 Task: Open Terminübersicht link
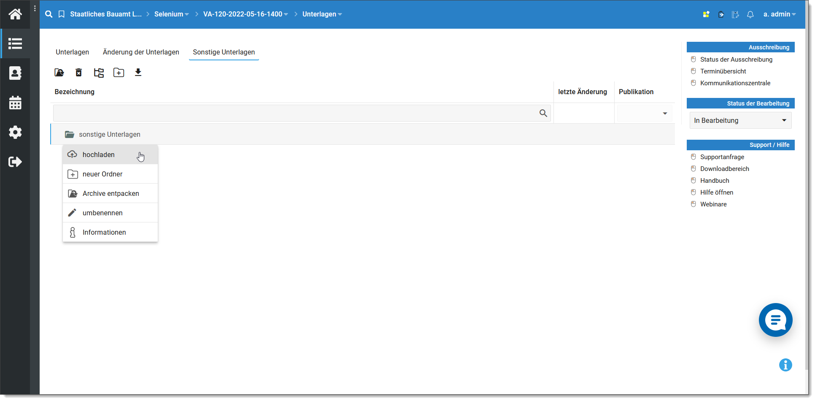(x=723, y=71)
